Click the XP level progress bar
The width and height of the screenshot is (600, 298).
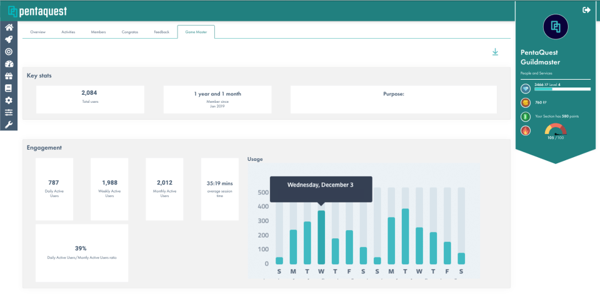click(562, 89)
